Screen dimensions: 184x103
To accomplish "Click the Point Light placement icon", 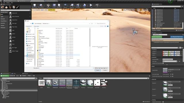I will [10, 23].
